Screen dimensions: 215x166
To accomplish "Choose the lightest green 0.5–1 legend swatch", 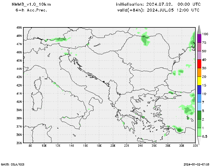I will pyautogui.click(x=199, y=132).
